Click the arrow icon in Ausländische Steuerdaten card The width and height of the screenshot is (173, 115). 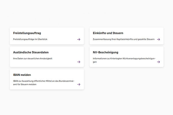point(79,62)
